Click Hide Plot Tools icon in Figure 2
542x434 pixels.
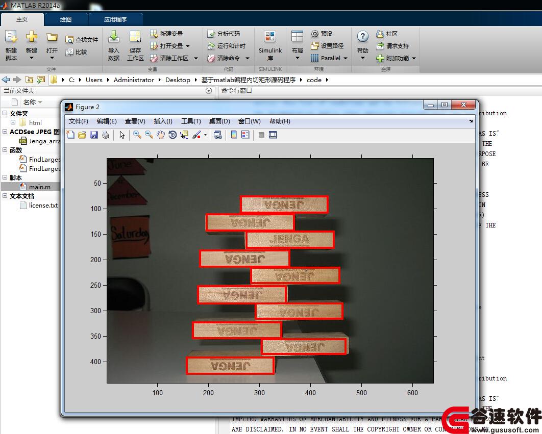click(x=261, y=135)
